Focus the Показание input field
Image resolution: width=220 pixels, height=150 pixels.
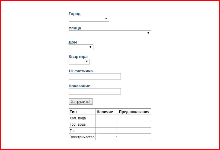pyautogui.click(x=95, y=91)
